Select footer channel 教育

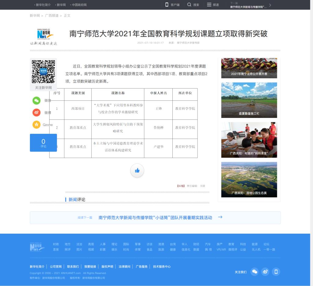point(231,244)
